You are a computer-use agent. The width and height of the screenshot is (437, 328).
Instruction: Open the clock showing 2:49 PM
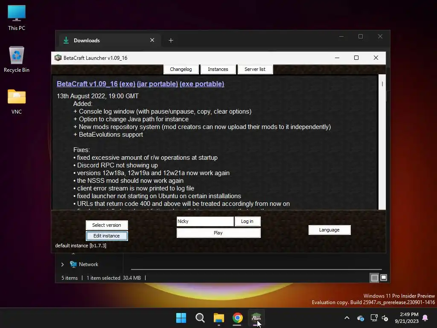point(407,318)
